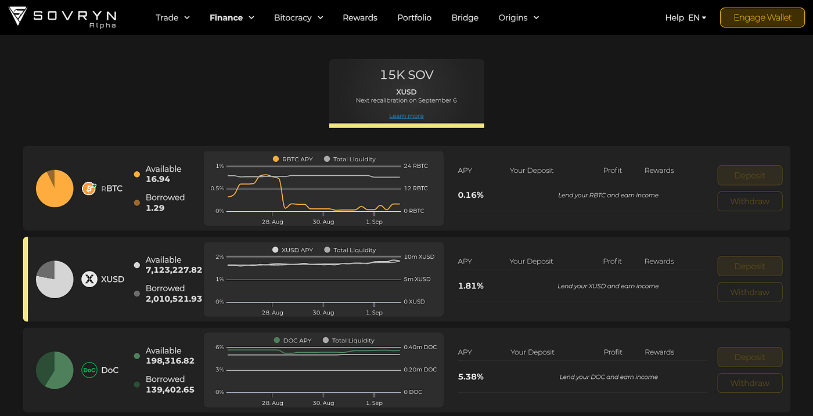Viewport: 813px width, 416px height.
Task: Click the RBTC Borrowed color dot
Action: coord(136,202)
